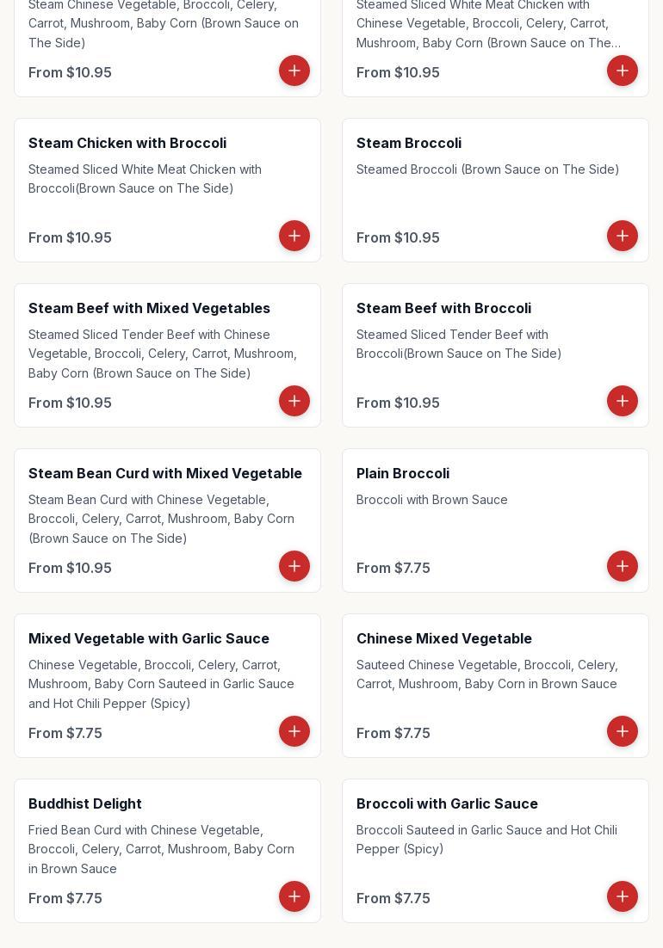
Task: Add Steam Broccoli using plus icon
Action: pos(622,236)
